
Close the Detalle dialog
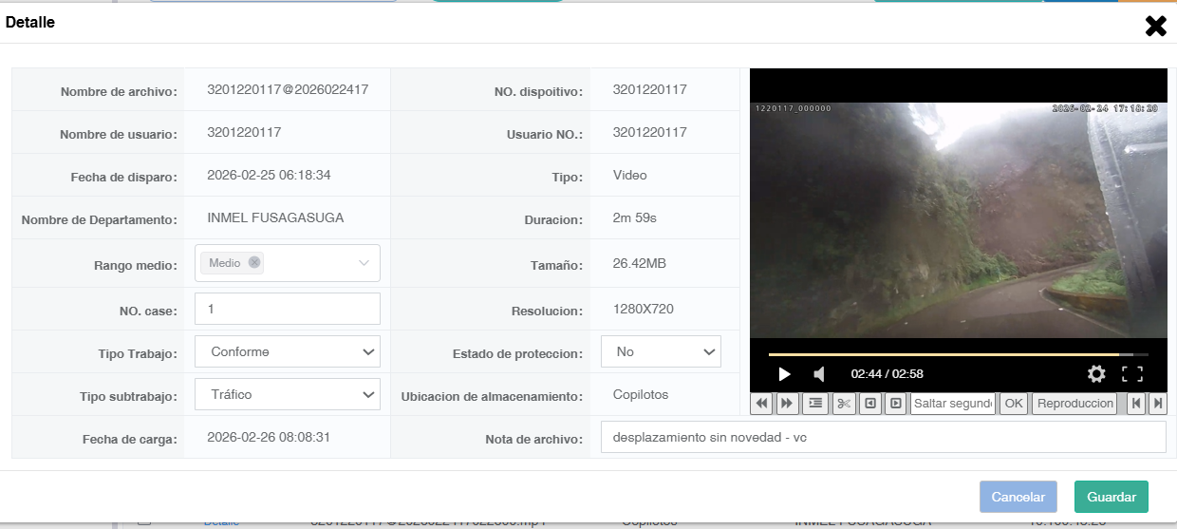1155,26
